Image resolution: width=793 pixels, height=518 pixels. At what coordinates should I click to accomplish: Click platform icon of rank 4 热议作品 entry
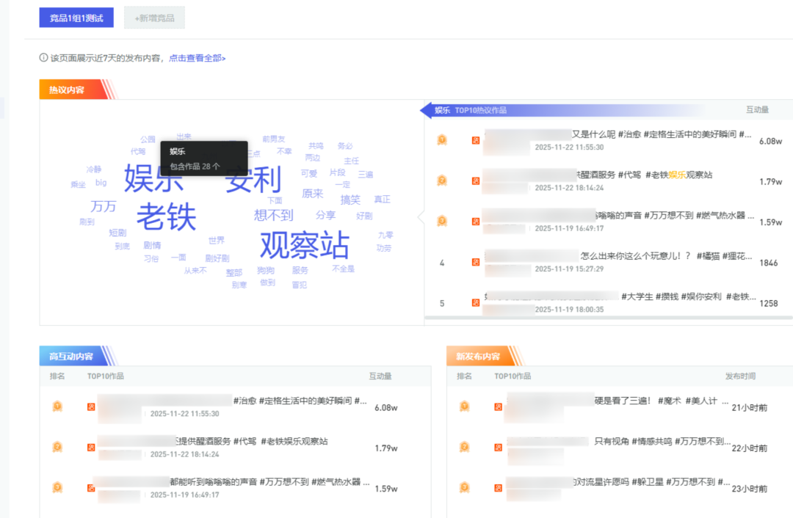click(476, 262)
